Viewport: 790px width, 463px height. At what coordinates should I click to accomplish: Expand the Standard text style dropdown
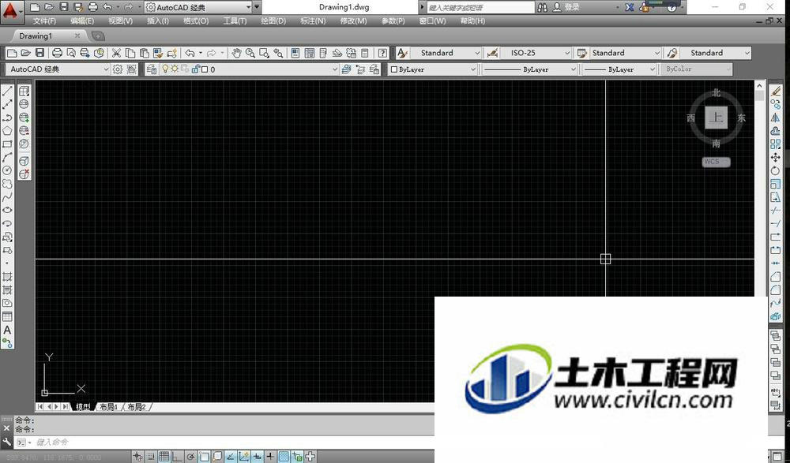(476, 53)
